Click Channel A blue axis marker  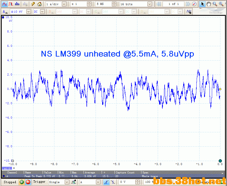[x=3, y=18]
